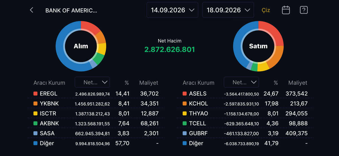Image resolution: width=339 pixels, height=156 pixels.
Task: Click the ASELS cost 373,542
Action: (x=296, y=93)
